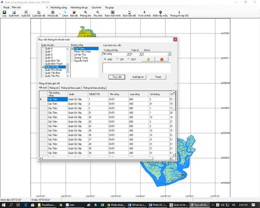Check the Phạm Văn Chiêu checkbox
Viewport: 260px width, 208px height.
(72, 52)
